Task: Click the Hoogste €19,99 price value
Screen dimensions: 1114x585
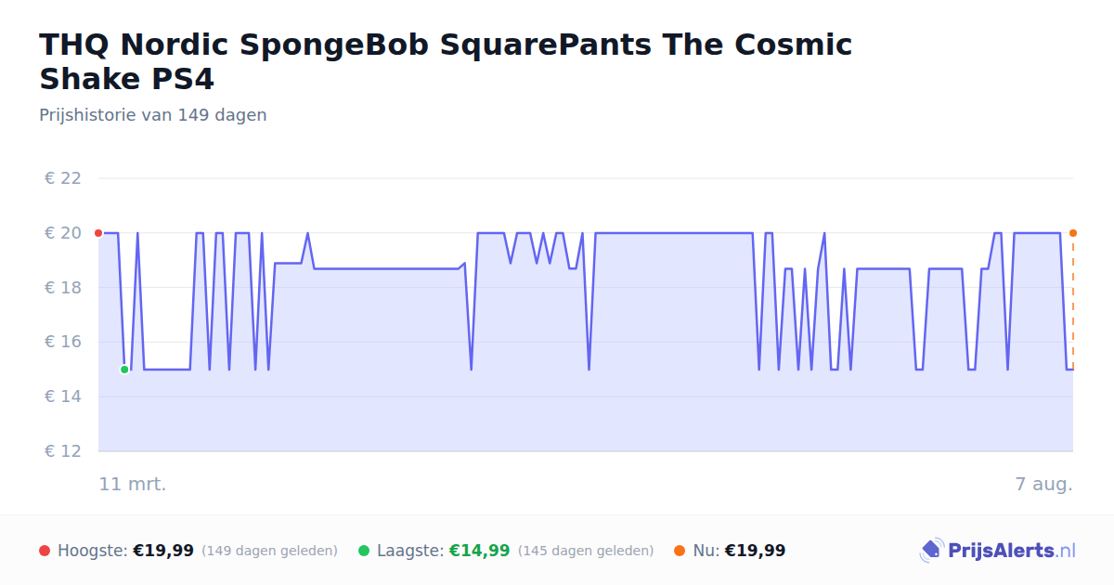Action: coord(163,551)
